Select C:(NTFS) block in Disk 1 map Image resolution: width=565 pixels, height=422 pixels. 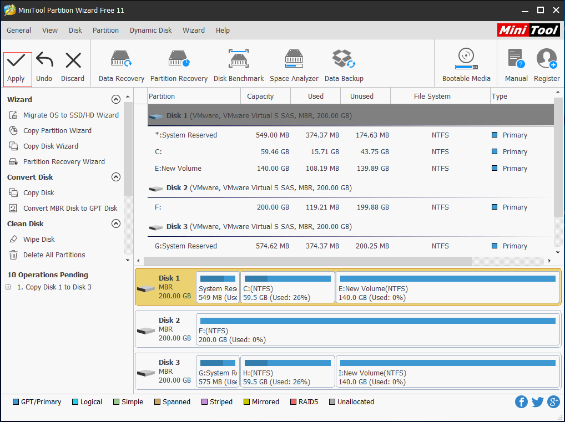click(x=287, y=287)
